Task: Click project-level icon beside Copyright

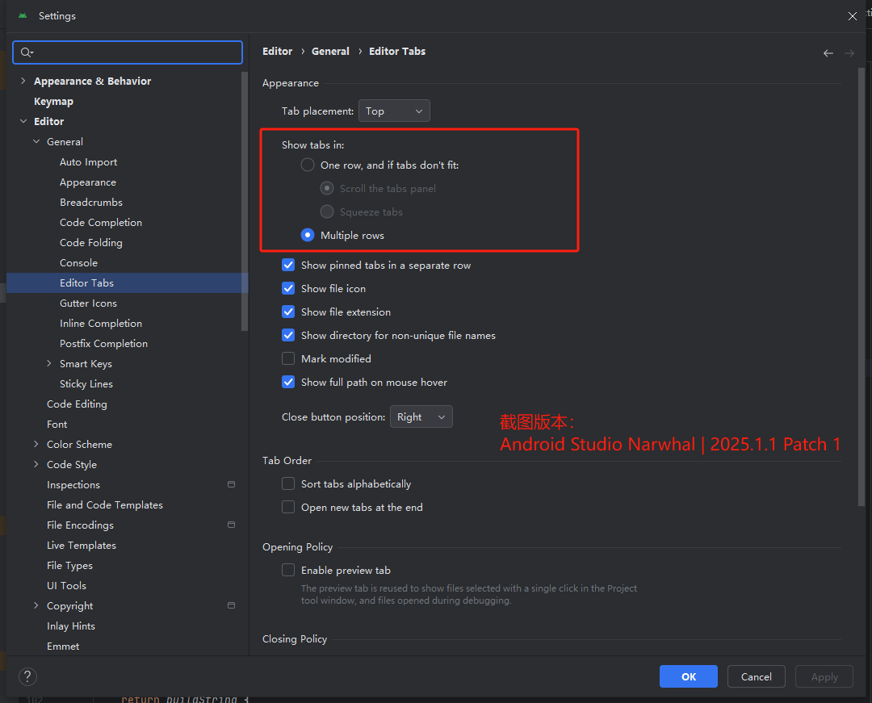Action: pyautogui.click(x=232, y=605)
